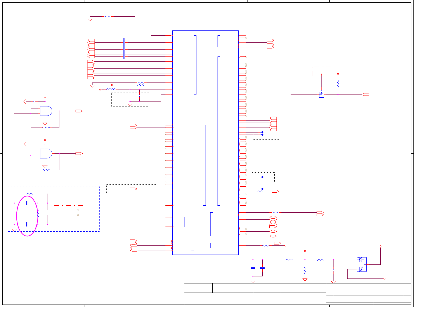Viewport: 439px width, 310px height.
Task: Select the lower capacitor inside magenta ellipse
Action: pyautogui.click(x=27, y=224)
